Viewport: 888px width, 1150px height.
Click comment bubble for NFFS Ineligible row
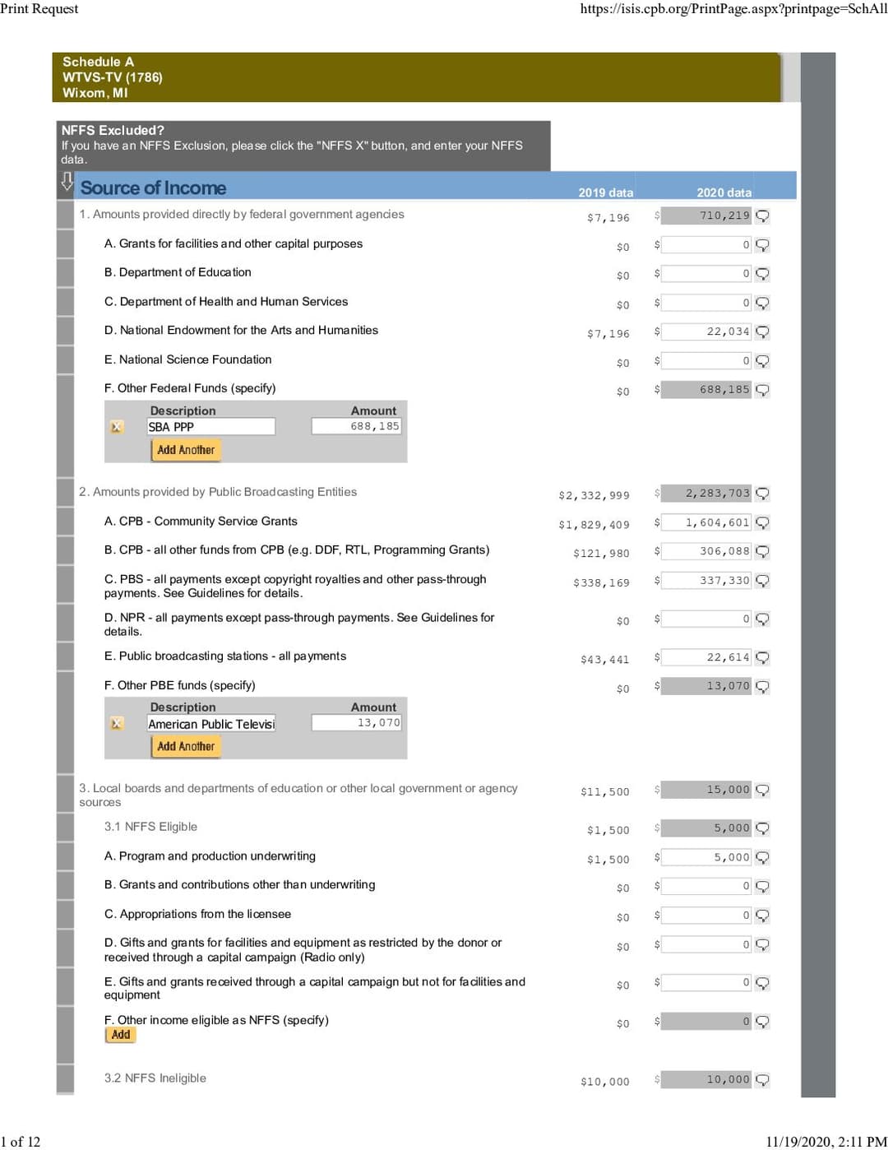coord(762,1080)
